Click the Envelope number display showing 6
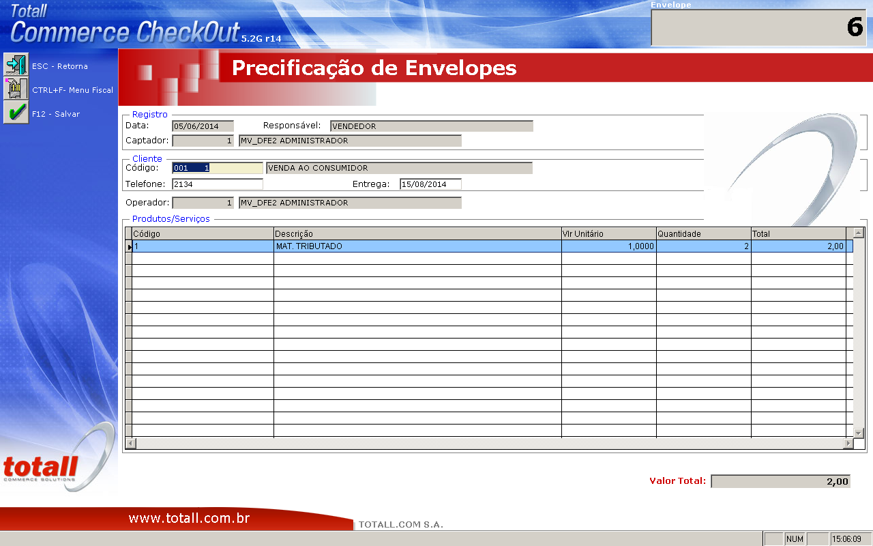Viewport: 873px width, 546px height. [x=758, y=27]
